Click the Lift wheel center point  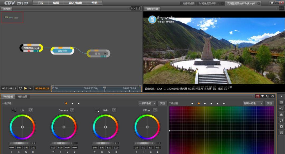(x=22, y=127)
